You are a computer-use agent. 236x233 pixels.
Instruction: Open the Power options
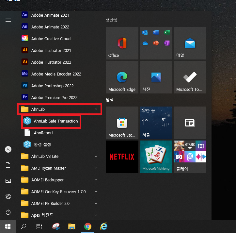[8, 212]
